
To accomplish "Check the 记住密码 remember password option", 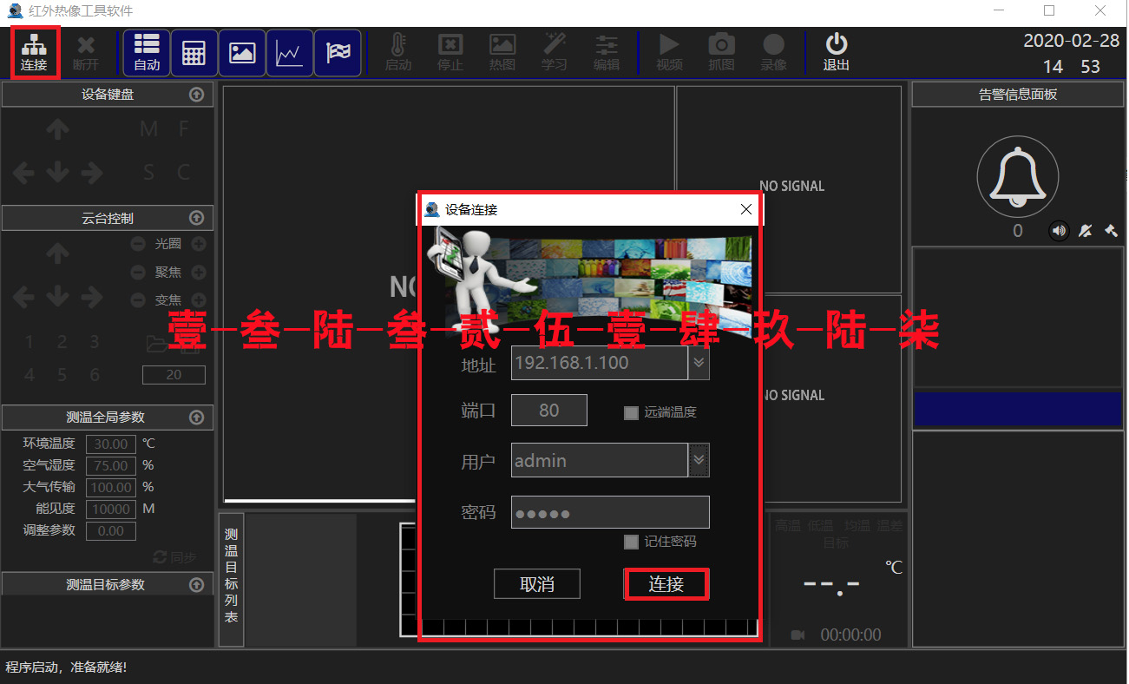I will coord(631,542).
